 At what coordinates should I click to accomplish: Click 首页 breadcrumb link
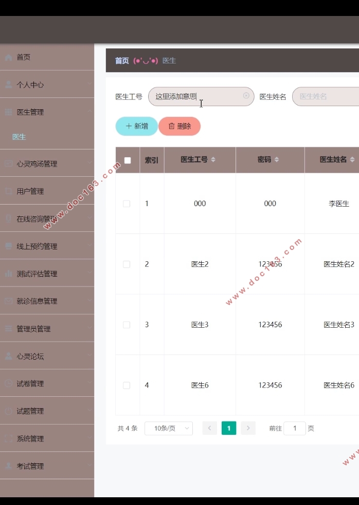coord(122,61)
